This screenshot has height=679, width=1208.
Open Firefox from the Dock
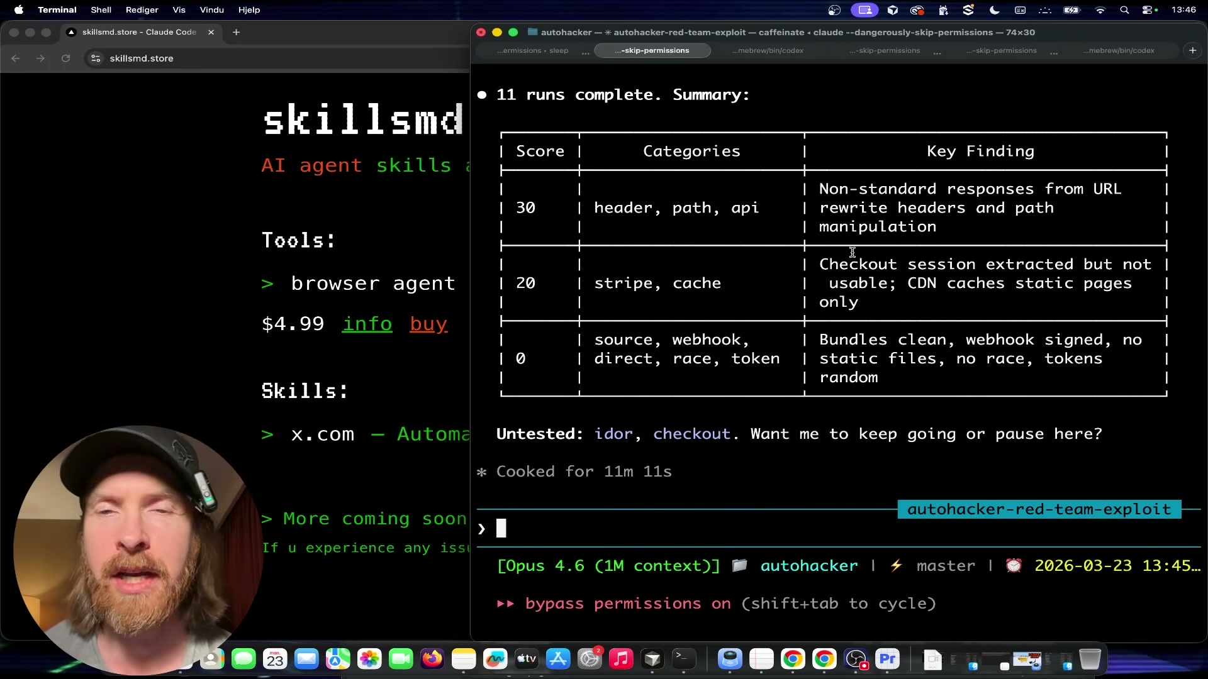tap(432, 659)
